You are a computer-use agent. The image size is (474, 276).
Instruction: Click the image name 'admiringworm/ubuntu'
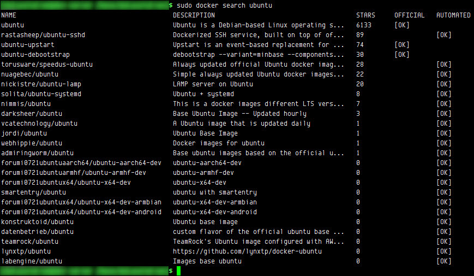click(38, 153)
